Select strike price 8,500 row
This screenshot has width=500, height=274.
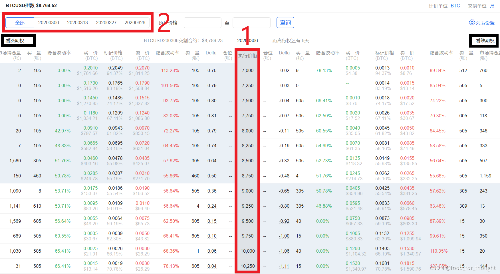(x=248, y=161)
